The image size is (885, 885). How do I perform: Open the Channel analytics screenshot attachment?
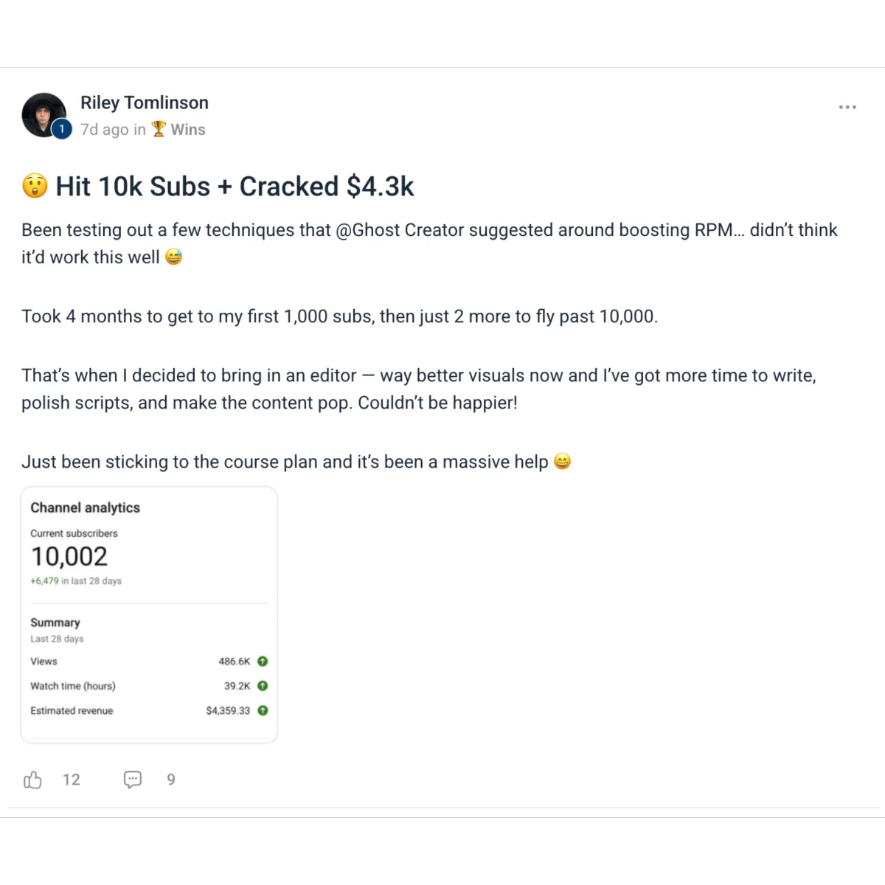pyautogui.click(x=149, y=614)
